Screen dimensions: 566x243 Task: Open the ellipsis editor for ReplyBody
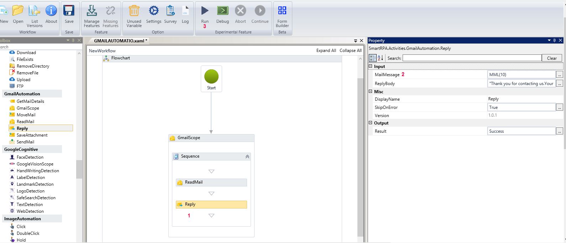tap(559, 84)
